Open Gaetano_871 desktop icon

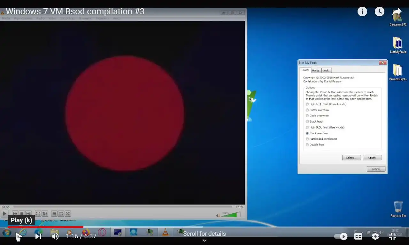(x=398, y=18)
